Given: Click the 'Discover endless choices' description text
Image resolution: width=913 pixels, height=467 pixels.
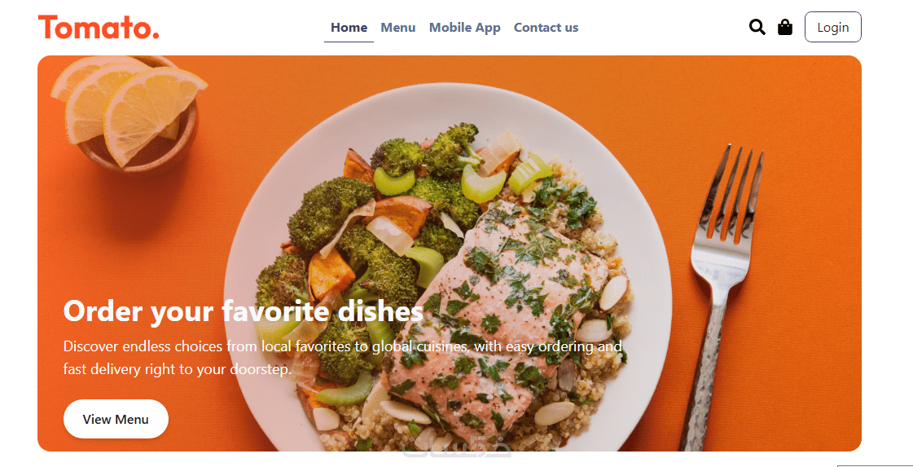Looking at the screenshot, I should [342, 358].
